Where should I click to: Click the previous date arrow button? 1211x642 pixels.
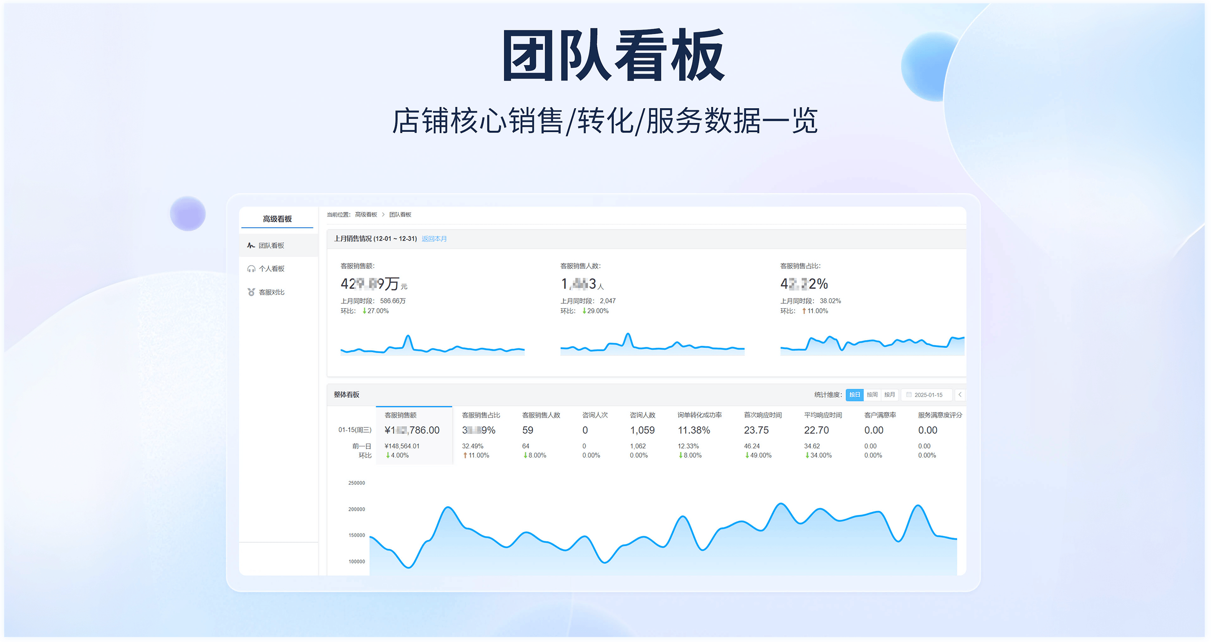tap(960, 395)
